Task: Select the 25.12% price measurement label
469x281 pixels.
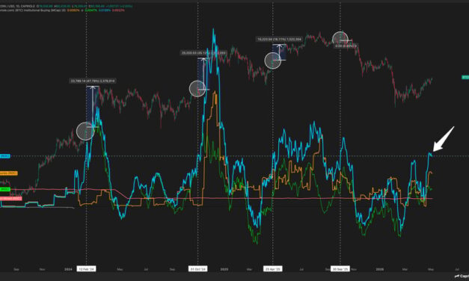Action: [203, 53]
